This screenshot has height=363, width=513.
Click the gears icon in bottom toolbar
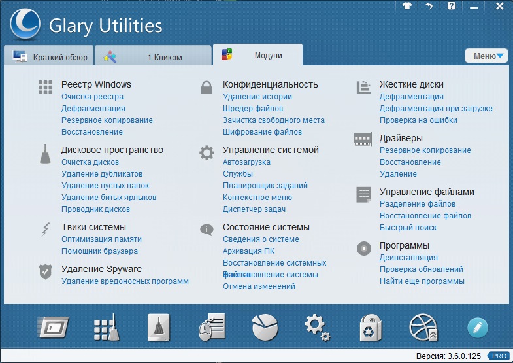tap(318, 327)
